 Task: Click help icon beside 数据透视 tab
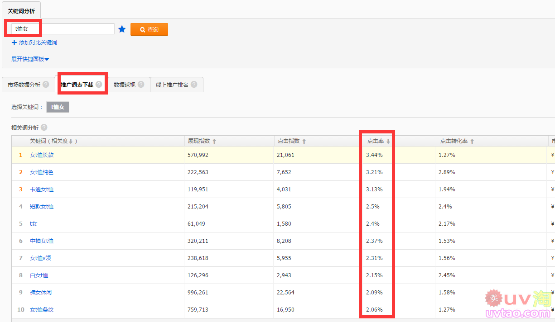(x=141, y=85)
